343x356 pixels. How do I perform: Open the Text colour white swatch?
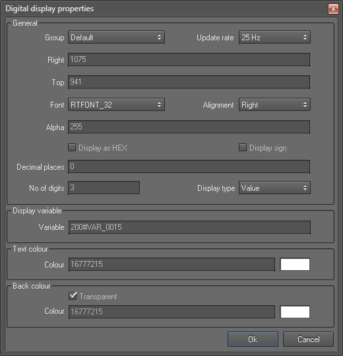click(295, 264)
